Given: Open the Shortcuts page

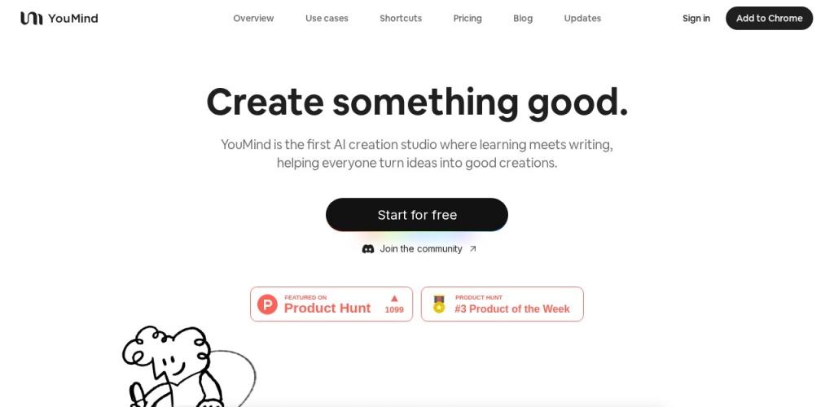Looking at the screenshot, I should click(401, 18).
